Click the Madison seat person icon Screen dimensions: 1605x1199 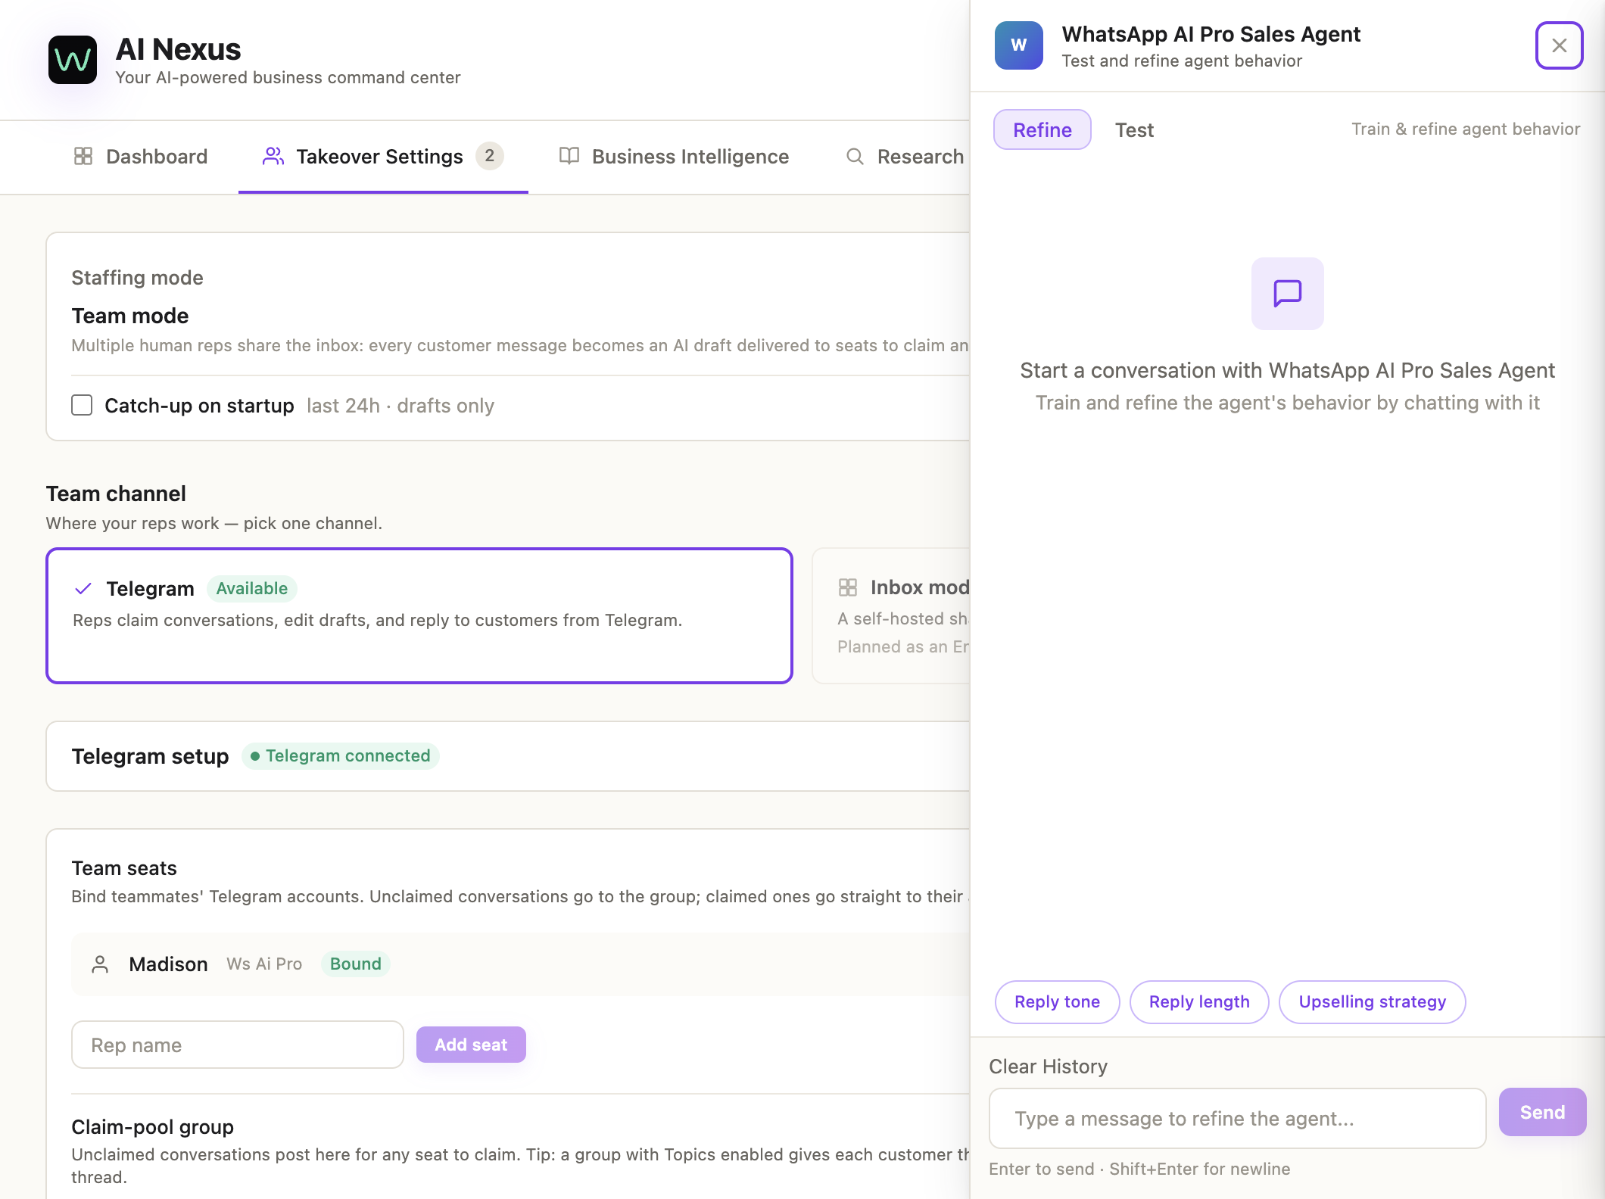pyautogui.click(x=100, y=964)
